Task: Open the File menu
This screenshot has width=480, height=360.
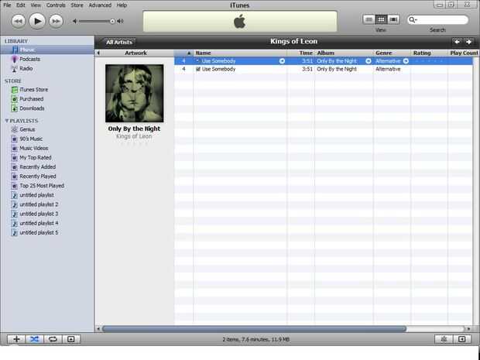Action: [x=7, y=5]
